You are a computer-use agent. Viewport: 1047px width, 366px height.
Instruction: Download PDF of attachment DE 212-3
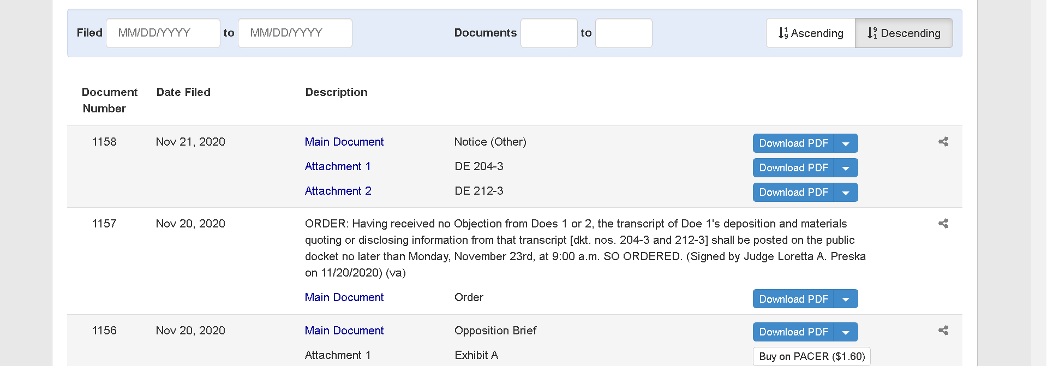tap(793, 193)
